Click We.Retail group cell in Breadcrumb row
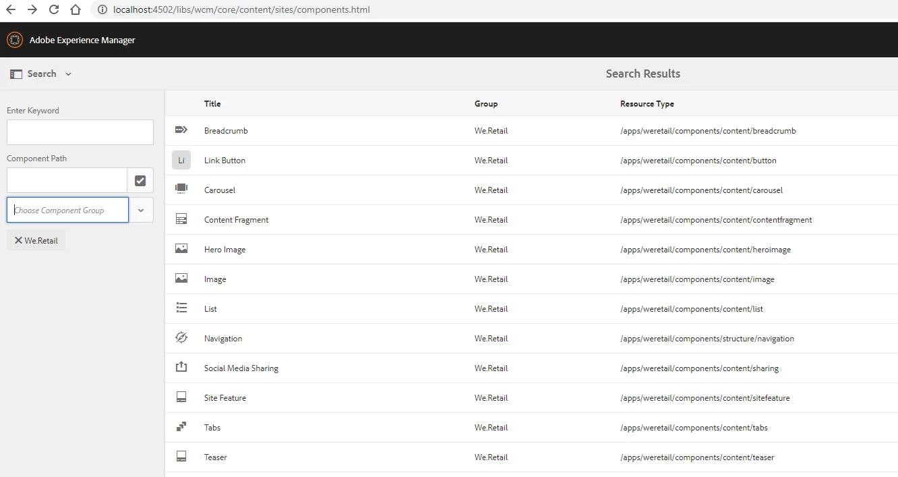The width and height of the screenshot is (898, 477). (x=491, y=130)
